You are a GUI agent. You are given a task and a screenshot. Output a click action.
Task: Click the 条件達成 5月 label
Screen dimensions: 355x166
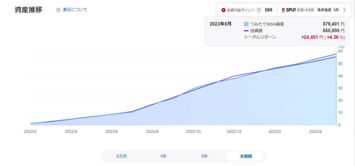[x=328, y=10]
